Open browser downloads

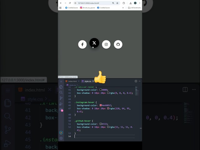[x=131, y=3]
